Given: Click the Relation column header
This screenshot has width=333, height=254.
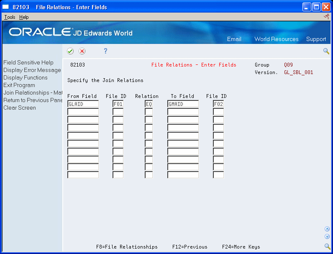Looking at the screenshot, I should click(147, 96).
